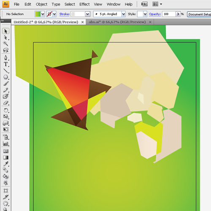Click the Document Setup button
The height and width of the screenshot is (211, 211).
(x=199, y=14)
